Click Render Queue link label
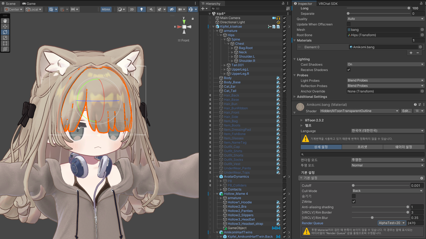426x239 pixels. point(313,223)
